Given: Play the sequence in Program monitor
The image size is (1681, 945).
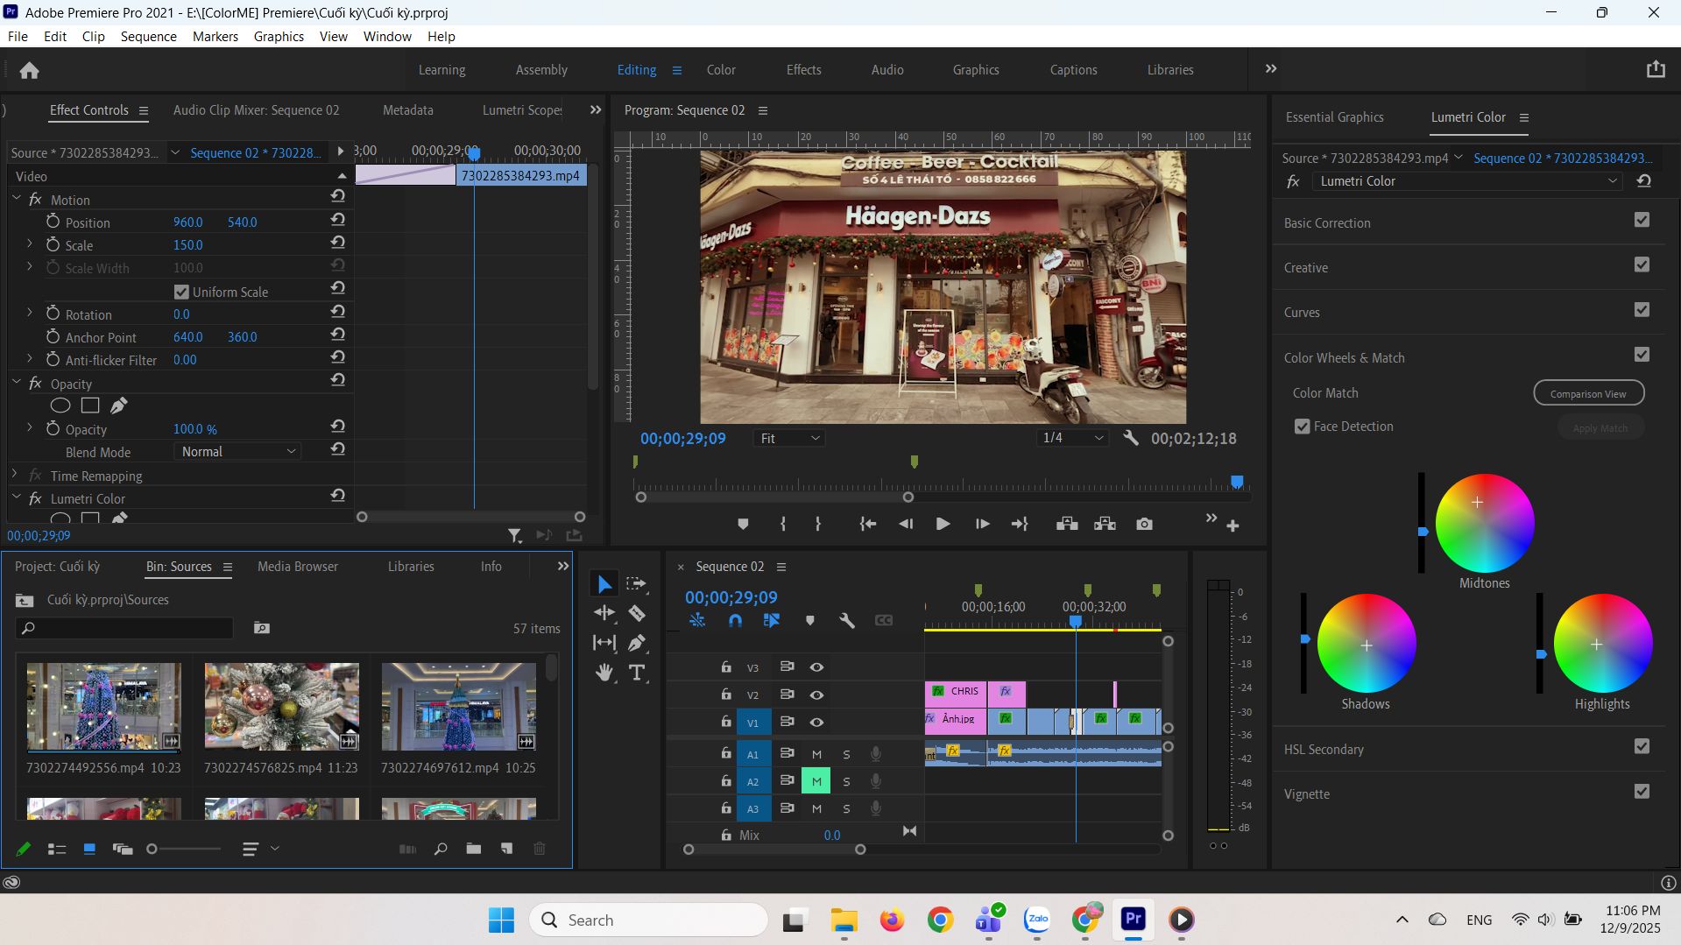Looking at the screenshot, I should (943, 524).
